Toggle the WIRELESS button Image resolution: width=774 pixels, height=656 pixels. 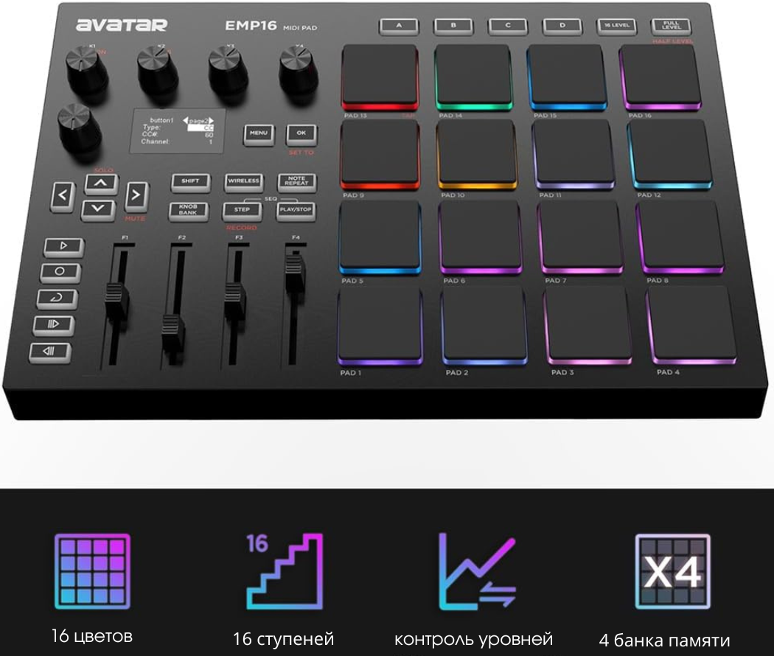pyautogui.click(x=243, y=181)
